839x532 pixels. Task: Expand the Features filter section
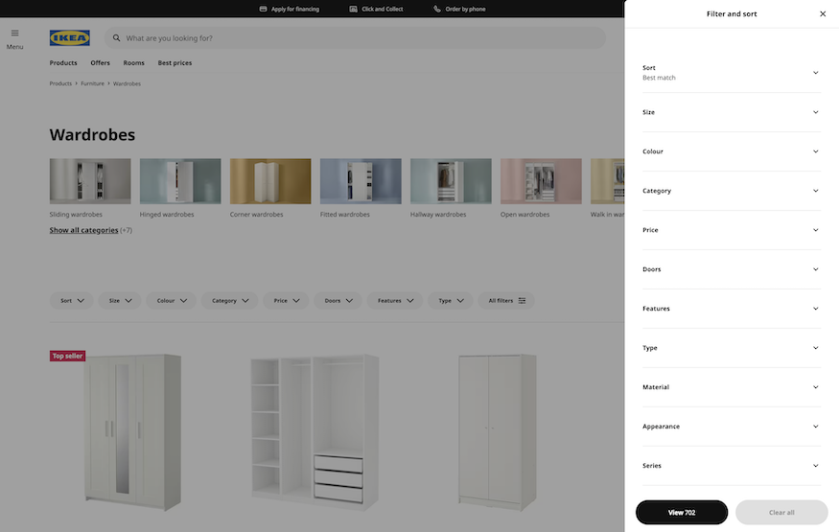732,309
